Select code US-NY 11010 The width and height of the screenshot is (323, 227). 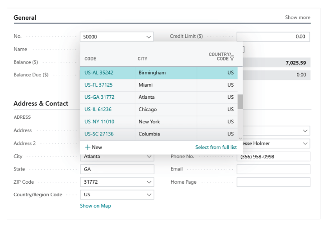[99, 122]
